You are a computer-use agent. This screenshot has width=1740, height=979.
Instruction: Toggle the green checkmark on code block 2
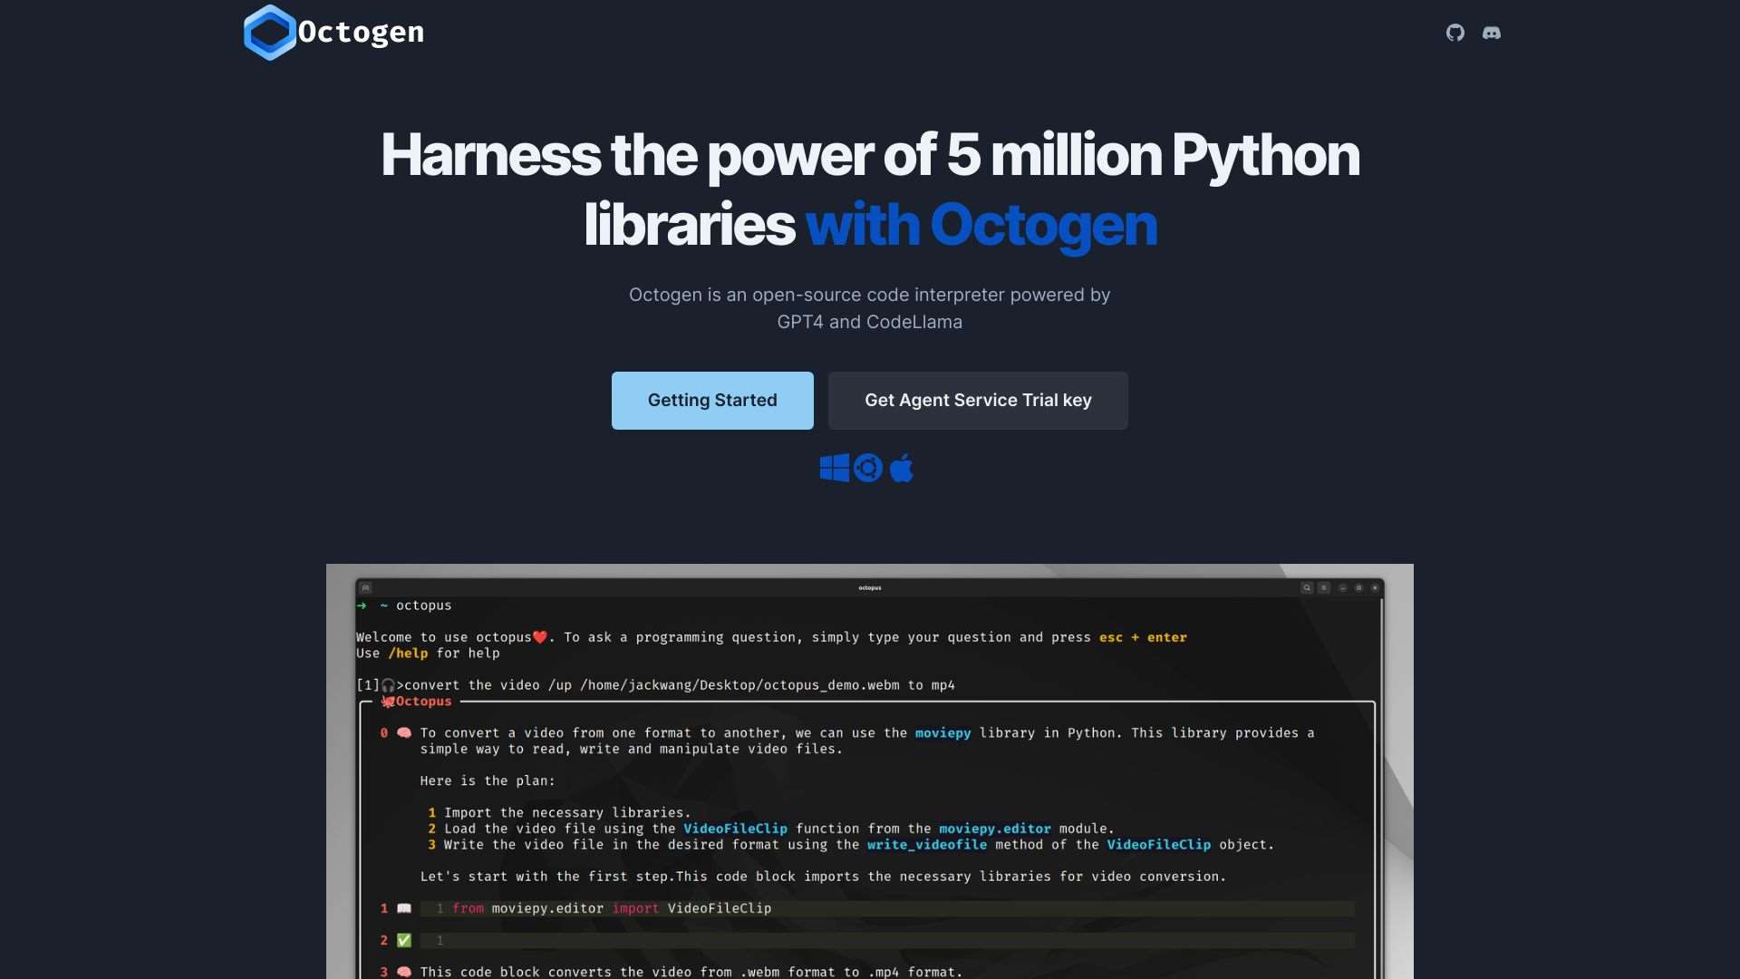coord(404,940)
